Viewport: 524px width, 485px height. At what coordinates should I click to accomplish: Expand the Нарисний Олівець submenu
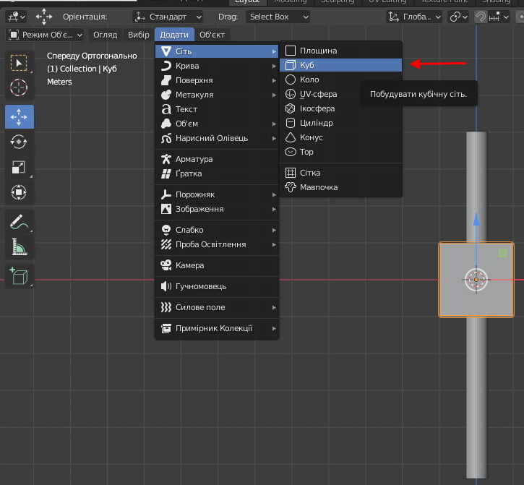pos(218,138)
